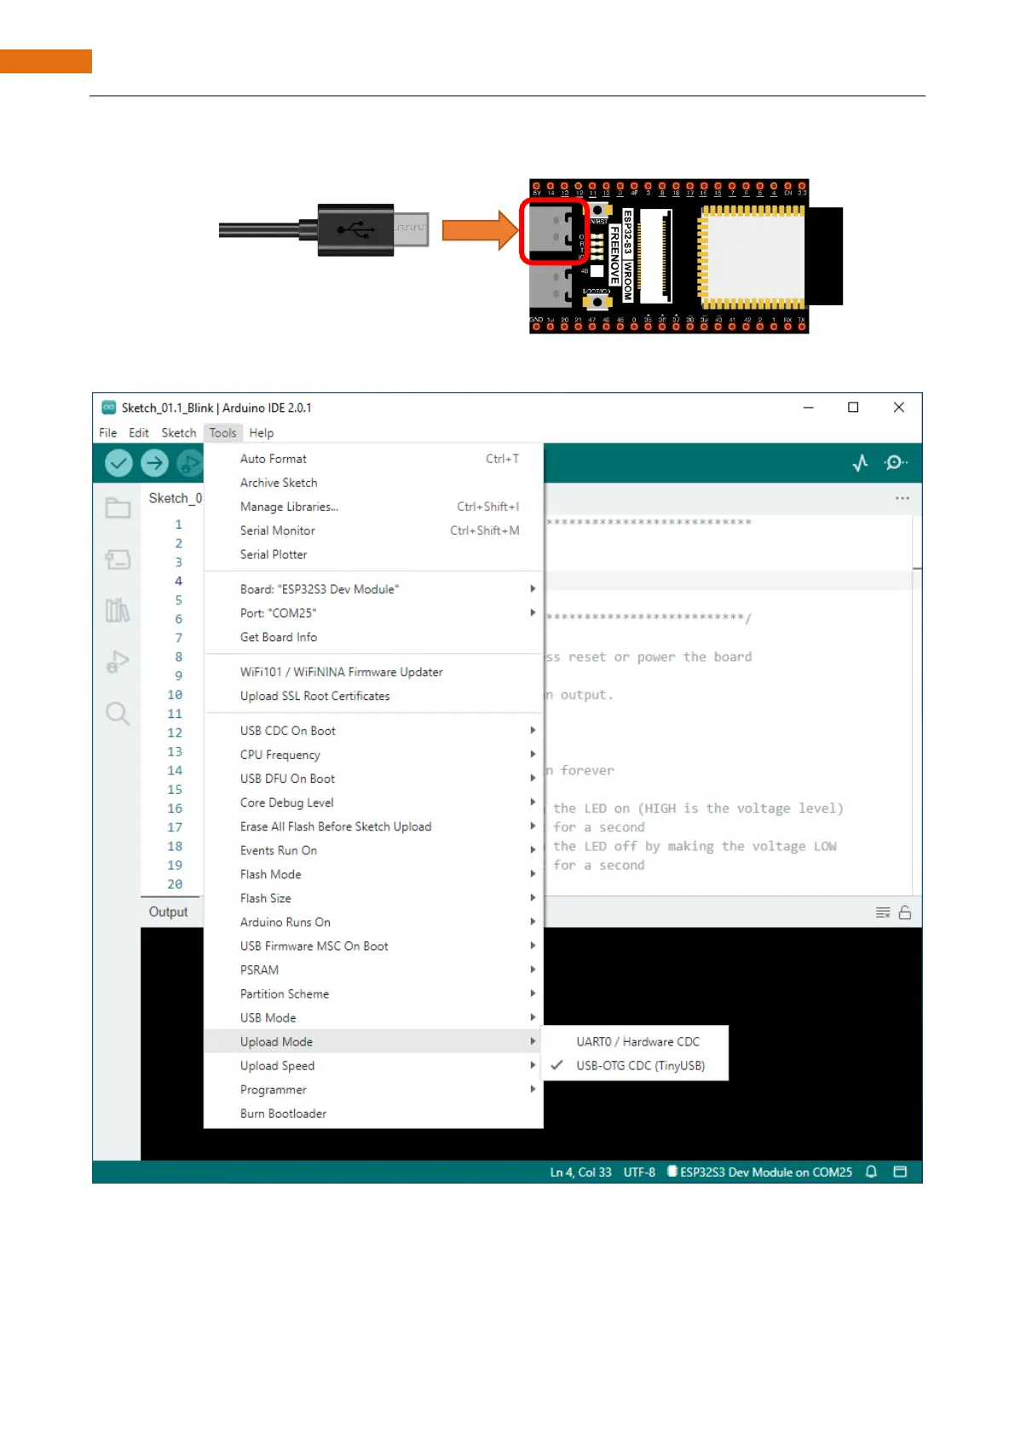Click the Tools menu
The height and width of the screenshot is (1436, 1015).
223,433
